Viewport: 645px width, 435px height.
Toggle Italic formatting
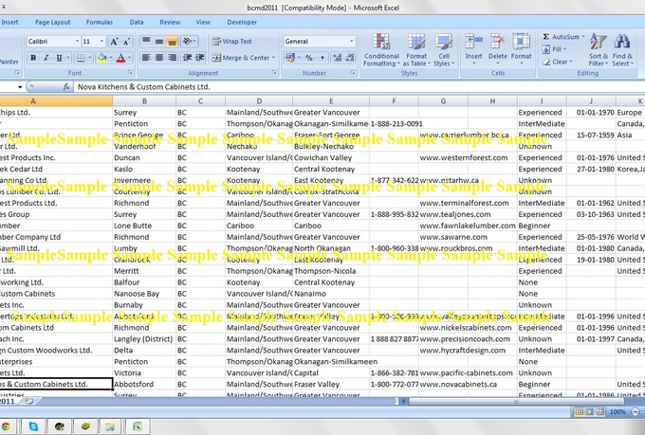[46, 58]
